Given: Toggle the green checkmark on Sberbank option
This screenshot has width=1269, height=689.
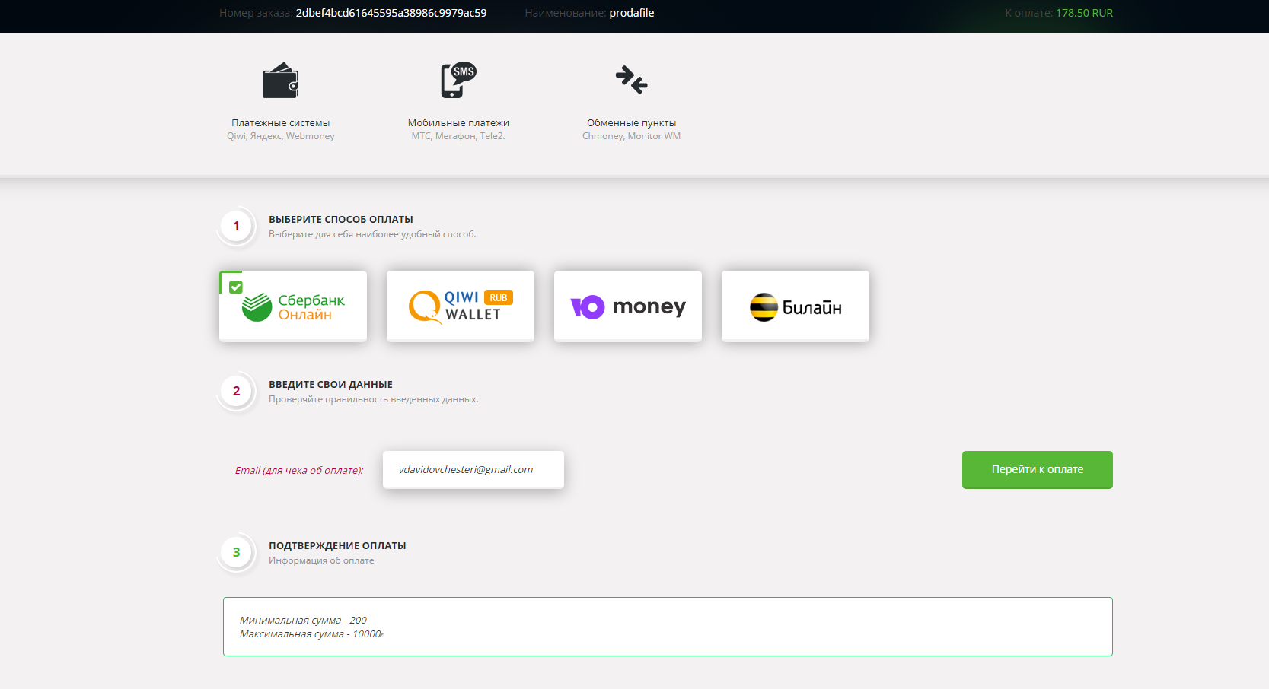Looking at the screenshot, I should click(x=236, y=287).
